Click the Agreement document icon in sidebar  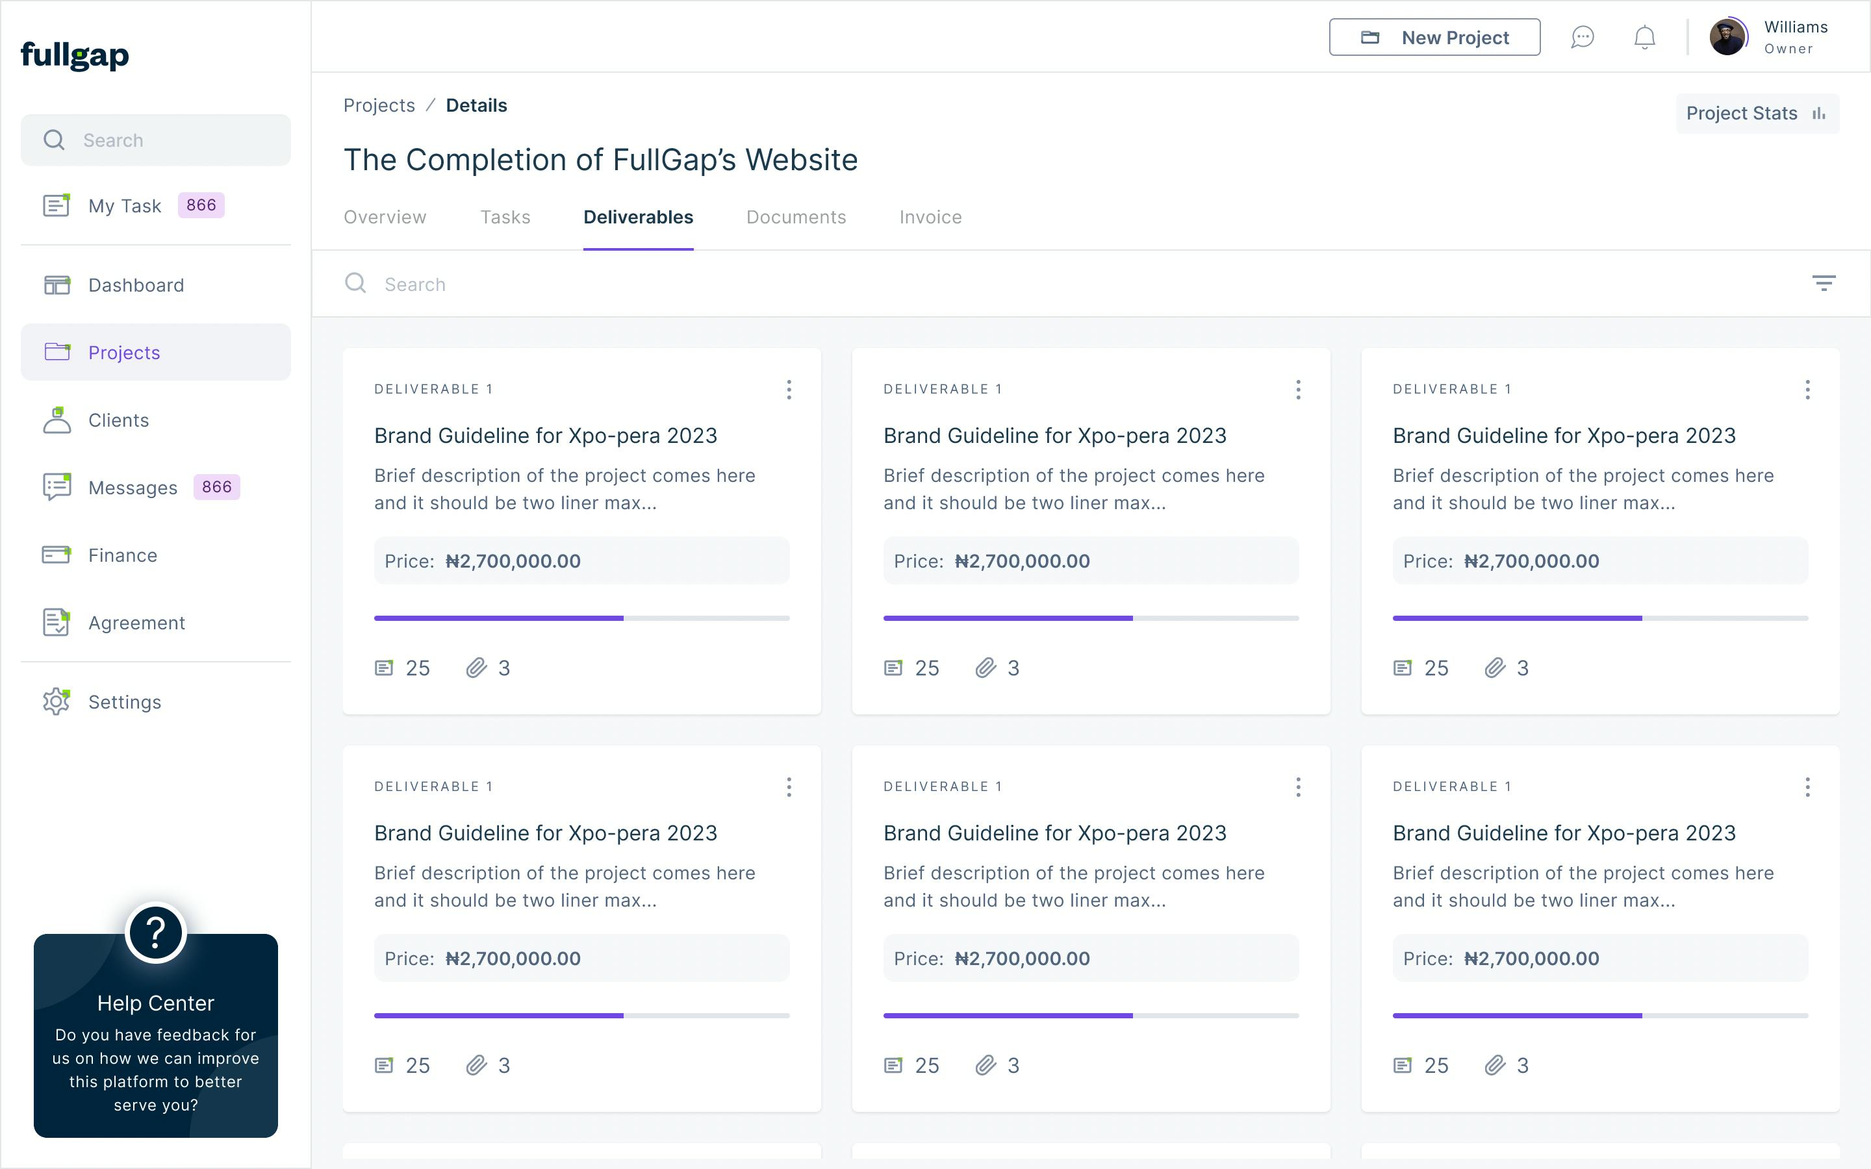[x=57, y=622]
